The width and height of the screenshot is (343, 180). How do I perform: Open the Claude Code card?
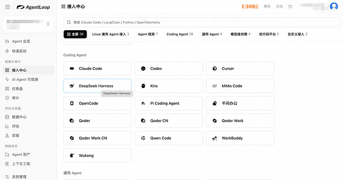coord(97,69)
